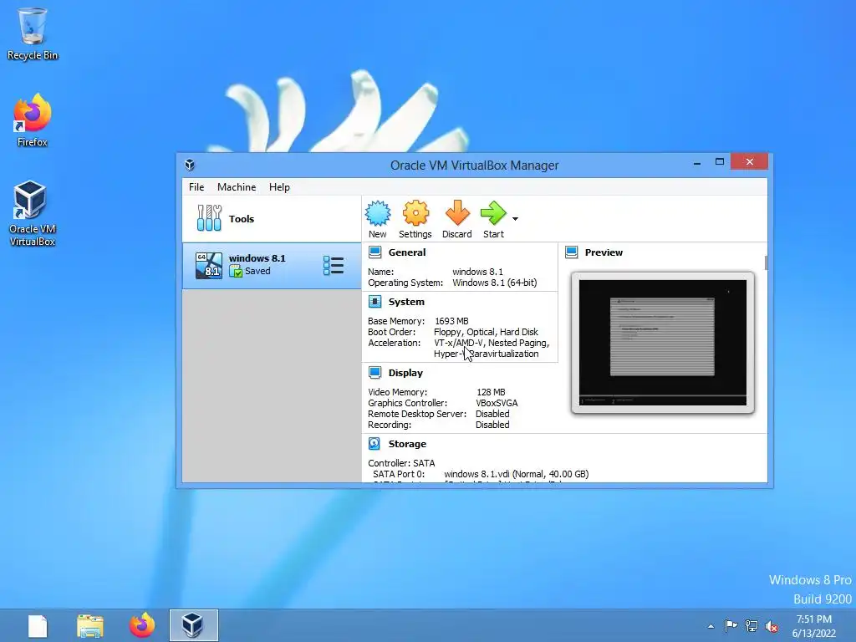Open the System section header link

click(x=406, y=302)
